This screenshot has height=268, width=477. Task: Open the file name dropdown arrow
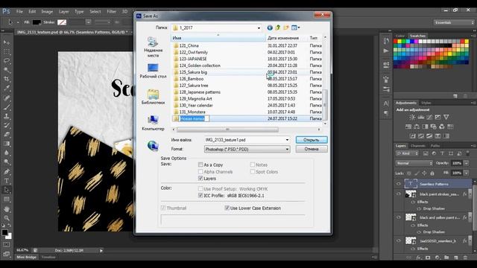(287, 140)
